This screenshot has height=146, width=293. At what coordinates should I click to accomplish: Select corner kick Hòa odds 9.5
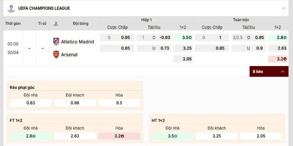(x=119, y=103)
